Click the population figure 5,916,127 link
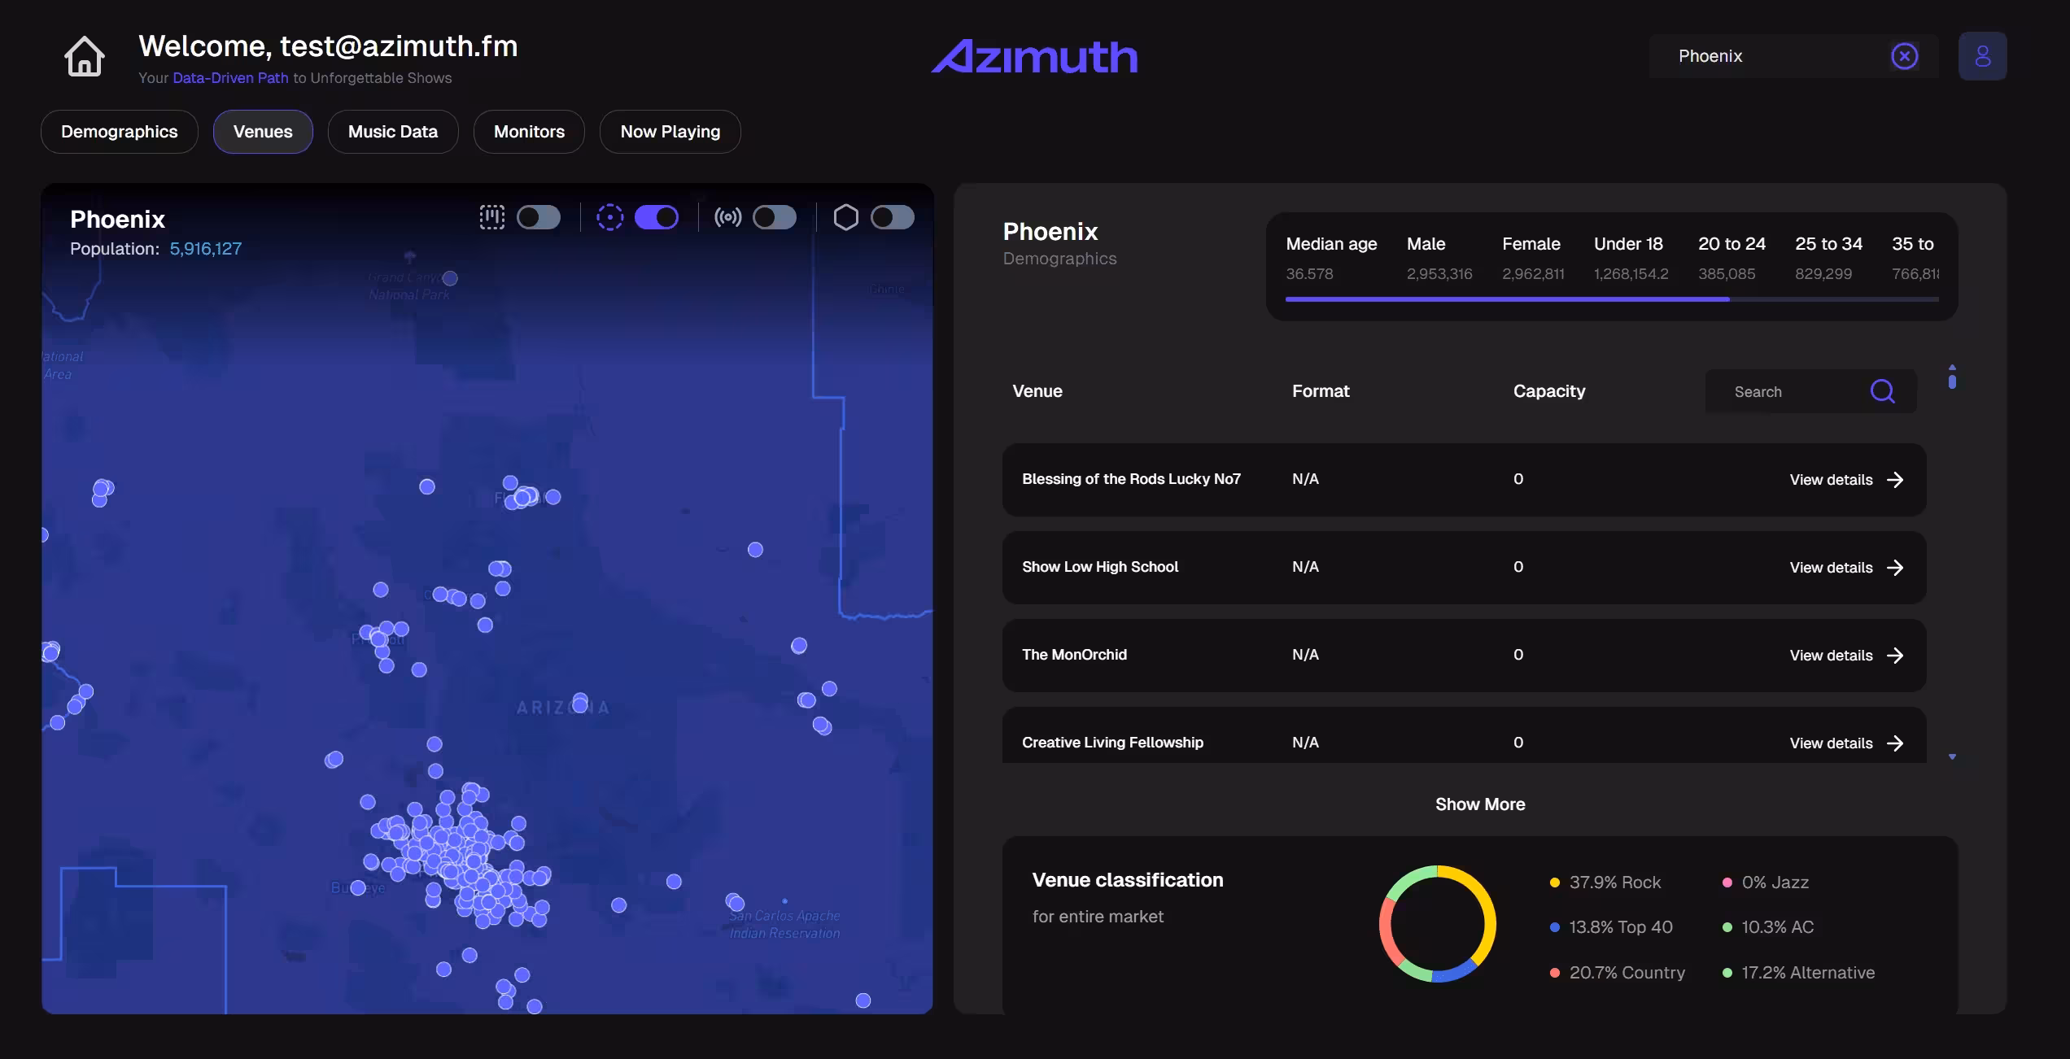2070x1059 pixels. point(205,248)
